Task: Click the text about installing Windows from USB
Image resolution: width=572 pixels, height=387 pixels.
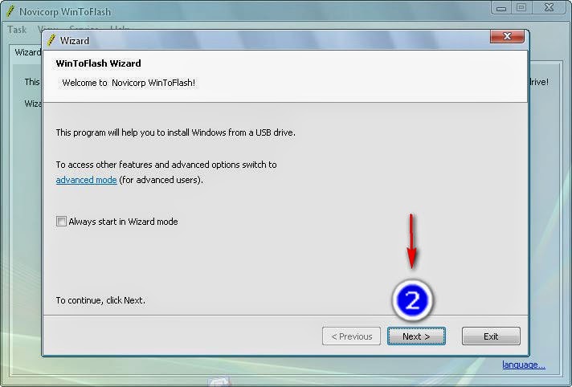Action: (x=175, y=132)
